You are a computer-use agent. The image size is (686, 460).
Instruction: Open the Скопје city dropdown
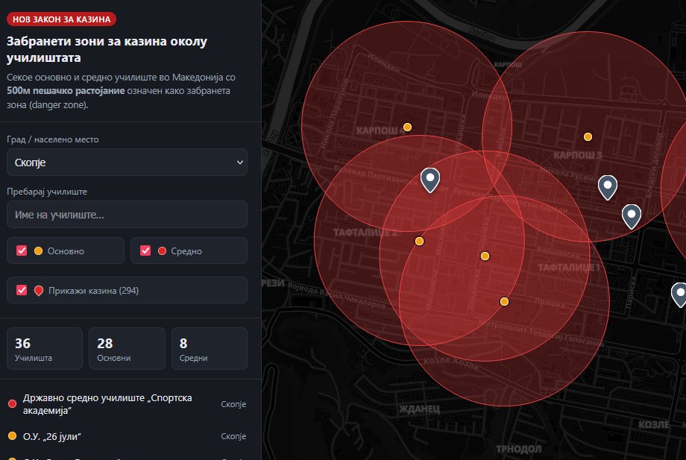click(127, 163)
